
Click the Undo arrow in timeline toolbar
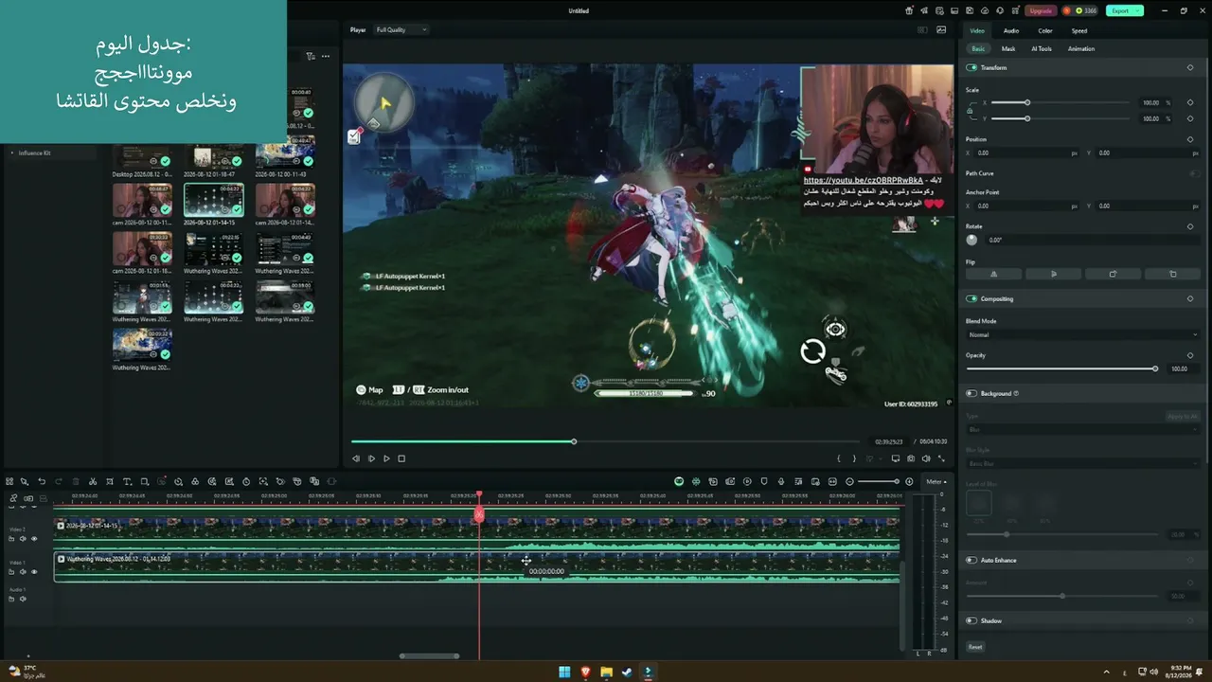pyautogui.click(x=42, y=481)
